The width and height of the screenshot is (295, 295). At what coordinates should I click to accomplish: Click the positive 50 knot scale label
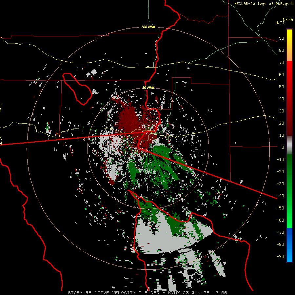pos(282,87)
